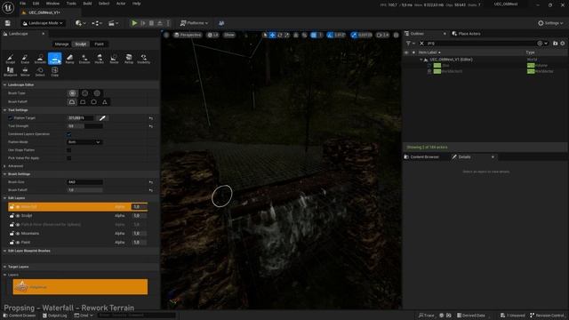The height and width of the screenshot is (320, 569).
Task: Open the Platforms dropdown
Action: [x=194, y=23]
